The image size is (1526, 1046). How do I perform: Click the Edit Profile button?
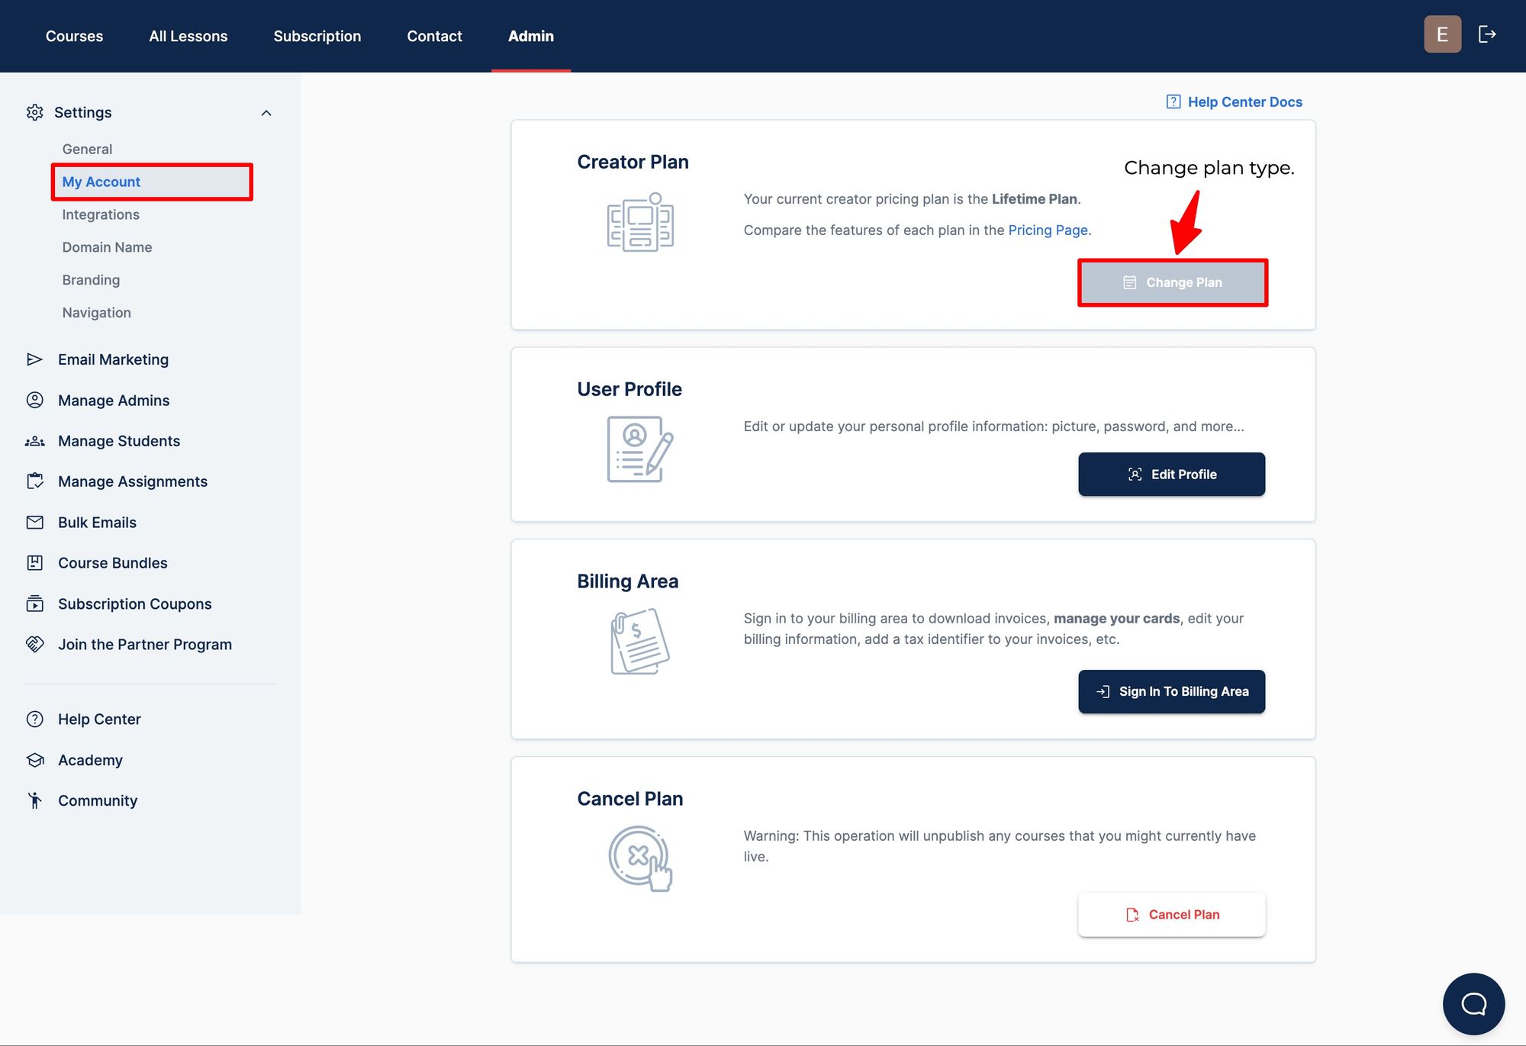click(x=1171, y=473)
